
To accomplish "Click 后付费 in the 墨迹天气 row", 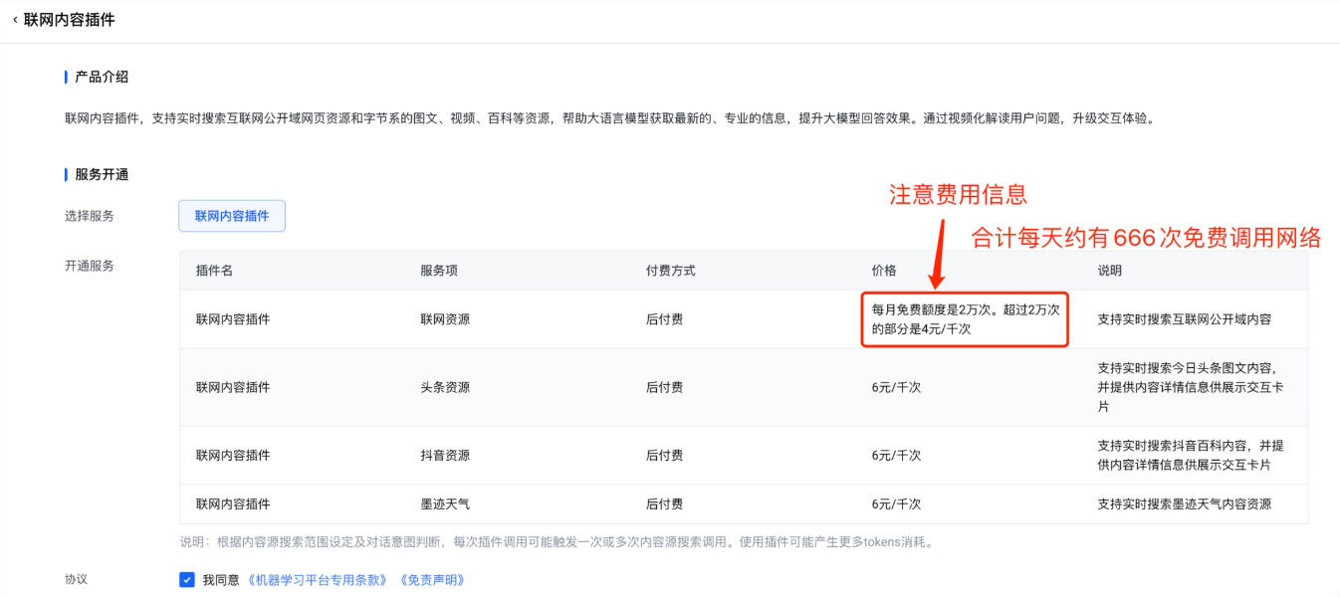I will click(x=664, y=504).
